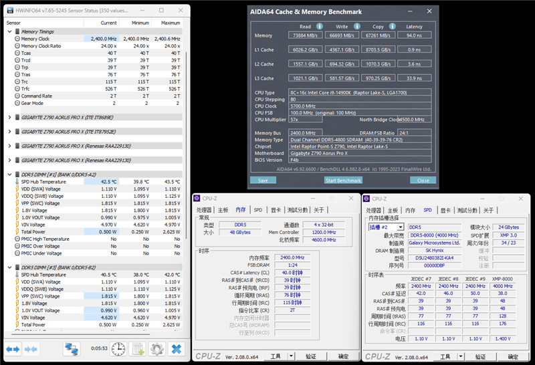Screen dimensions: 535x365
Task: Click HWiNFO log file add icon
Action: (x=138, y=349)
